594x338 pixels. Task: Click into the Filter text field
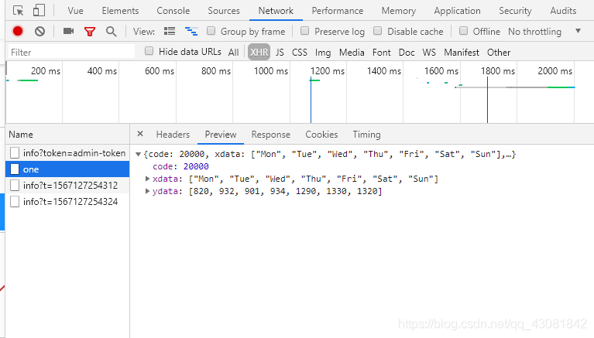point(71,52)
